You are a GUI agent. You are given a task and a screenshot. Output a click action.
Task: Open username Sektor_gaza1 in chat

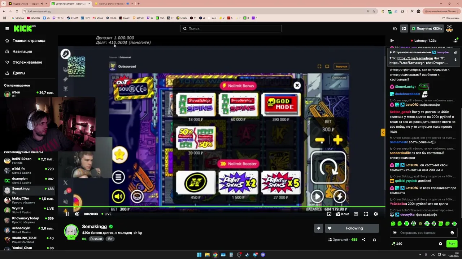[400, 112]
